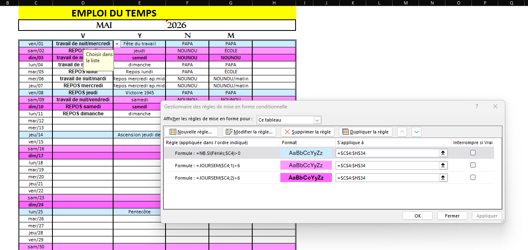Screen dimensions: 528x250
Task: Click column header D
Action: pos(83,3)
